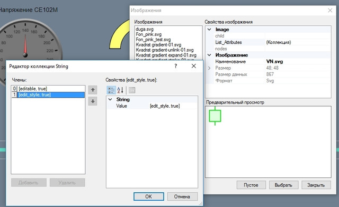Collapse the String category in properties

tap(110, 99)
